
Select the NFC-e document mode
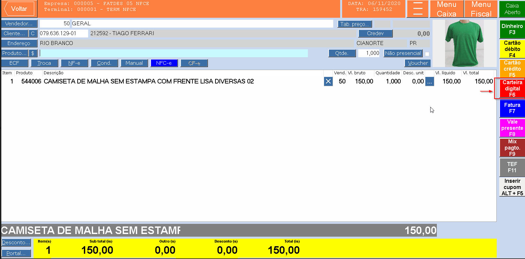pos(164,63)
